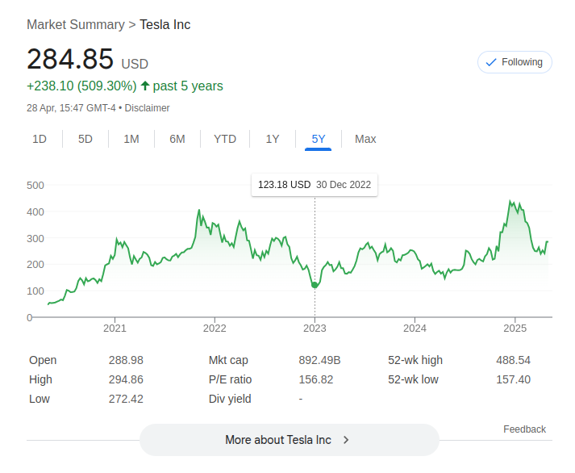Switch to the 1M chart range

click(131, 139)
